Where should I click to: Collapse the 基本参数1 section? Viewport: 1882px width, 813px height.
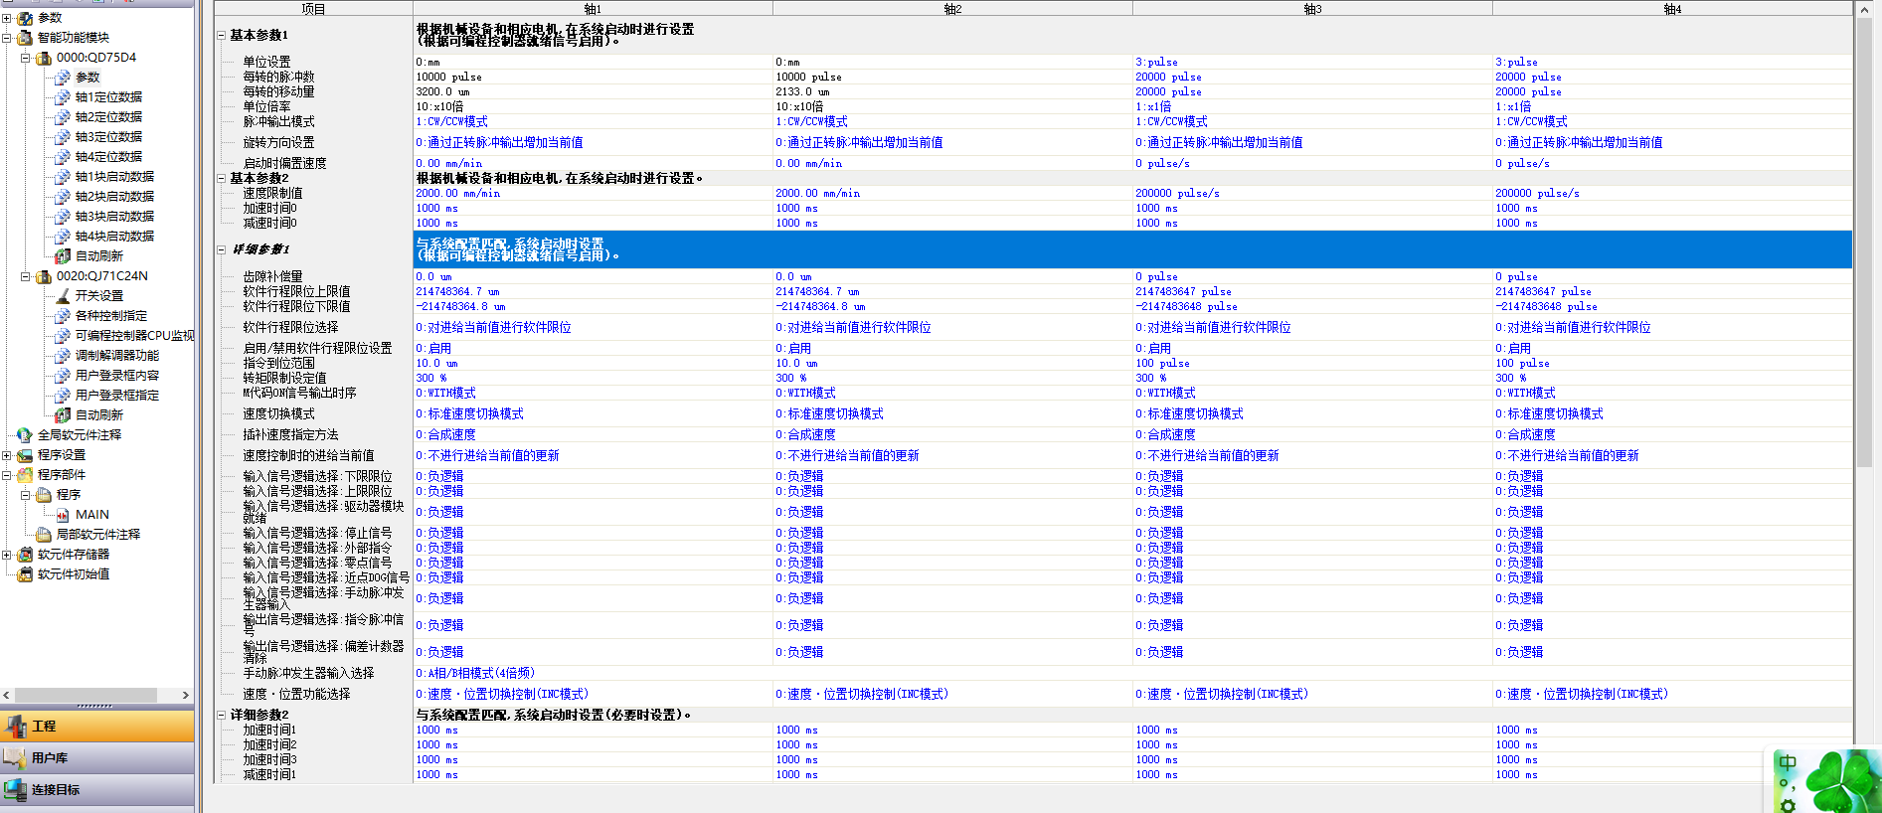(x=222, y=35)
